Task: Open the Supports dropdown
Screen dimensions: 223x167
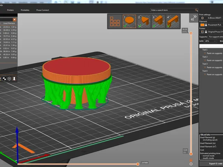Action: point(216,37)
